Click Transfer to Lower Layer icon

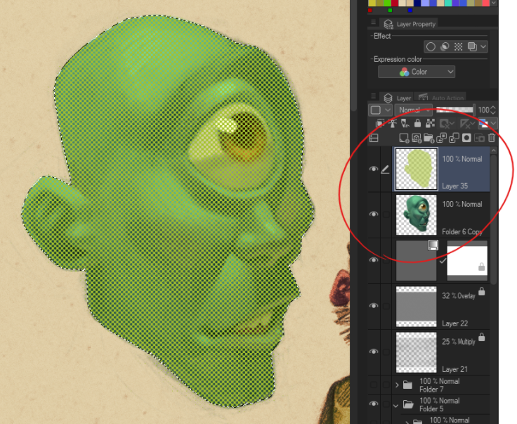(x=441, y=138)
